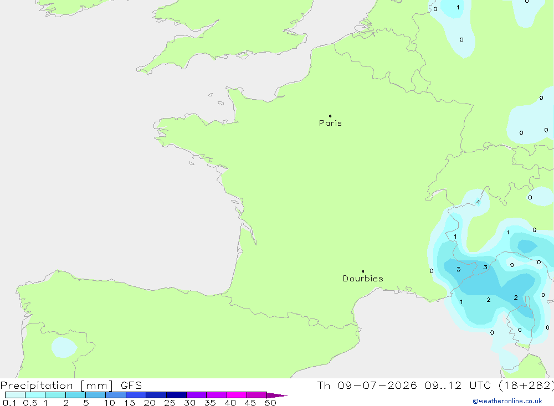Select the 35–40 mm legend swatch
This screenshot has height=406, width=554.
tap(217, 395)
